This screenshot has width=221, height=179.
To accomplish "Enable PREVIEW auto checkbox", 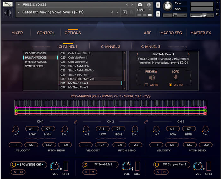I will tap(146, 85).
